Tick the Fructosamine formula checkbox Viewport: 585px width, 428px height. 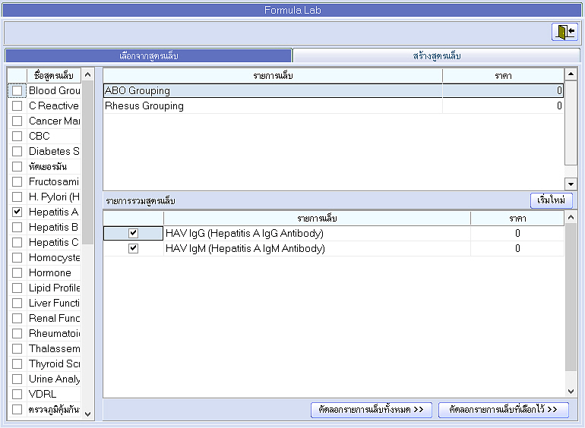pyautogui.click(x=17, y=182)
